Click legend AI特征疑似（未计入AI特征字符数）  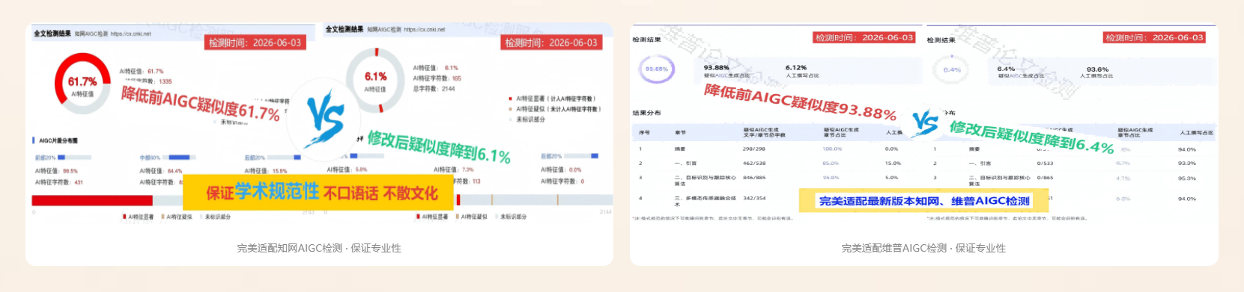(555, 109)
